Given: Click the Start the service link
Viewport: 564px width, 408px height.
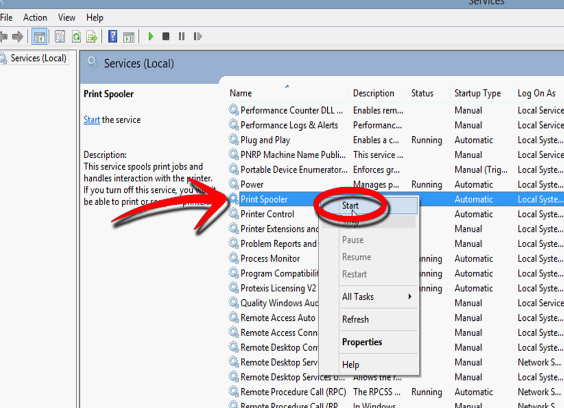Looking at the screenshot, I should point(92,120).
